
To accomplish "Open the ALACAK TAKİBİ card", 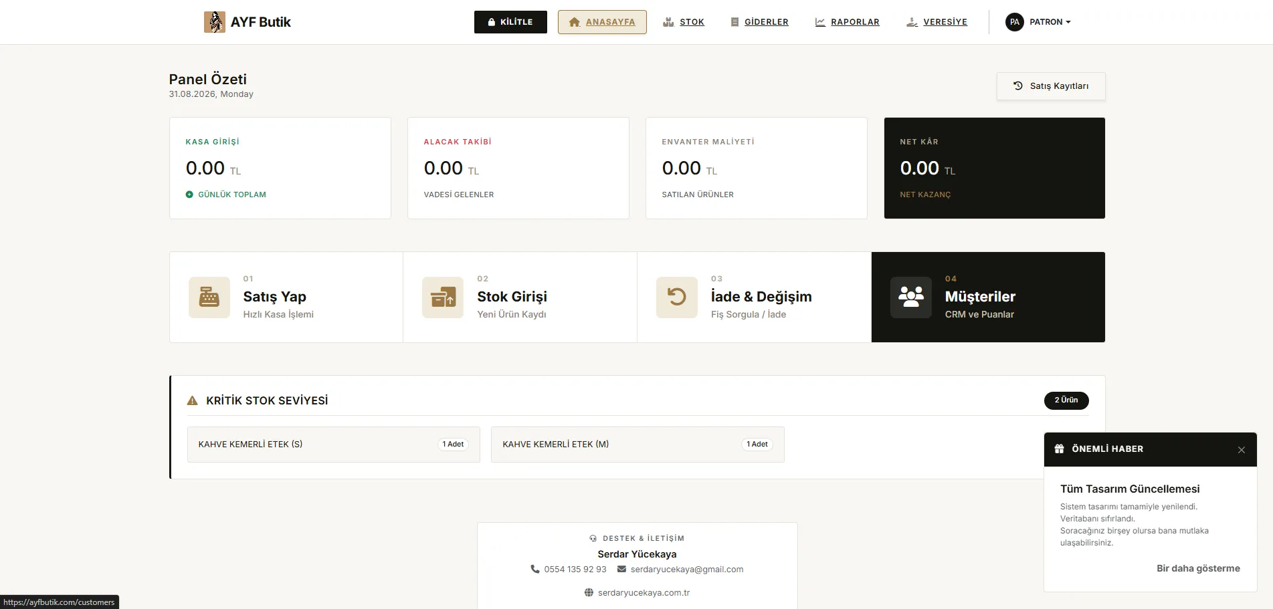I will pyautogui.click(x=518, y=168).
